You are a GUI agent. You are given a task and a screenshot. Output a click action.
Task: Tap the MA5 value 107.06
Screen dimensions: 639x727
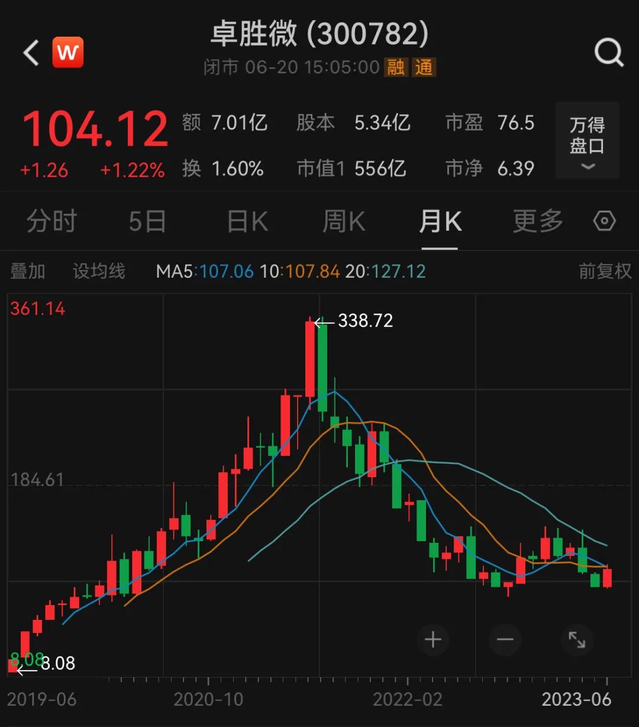coord(227,272)
